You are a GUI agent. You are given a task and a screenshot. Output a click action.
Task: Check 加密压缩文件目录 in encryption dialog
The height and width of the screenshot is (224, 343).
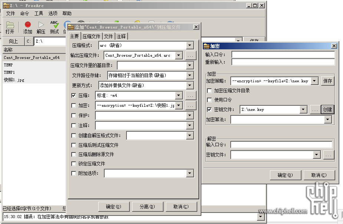click(210, 90)
